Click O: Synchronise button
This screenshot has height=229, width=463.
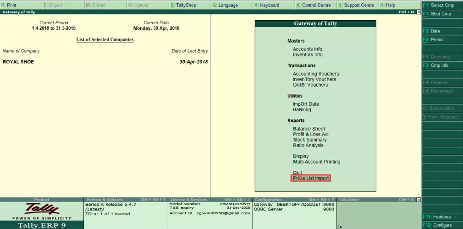point(442,108)
